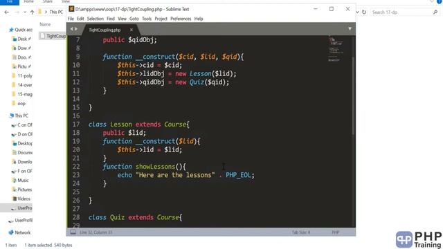Select the TightCoupling.php tab

click(x=105, y=30)
